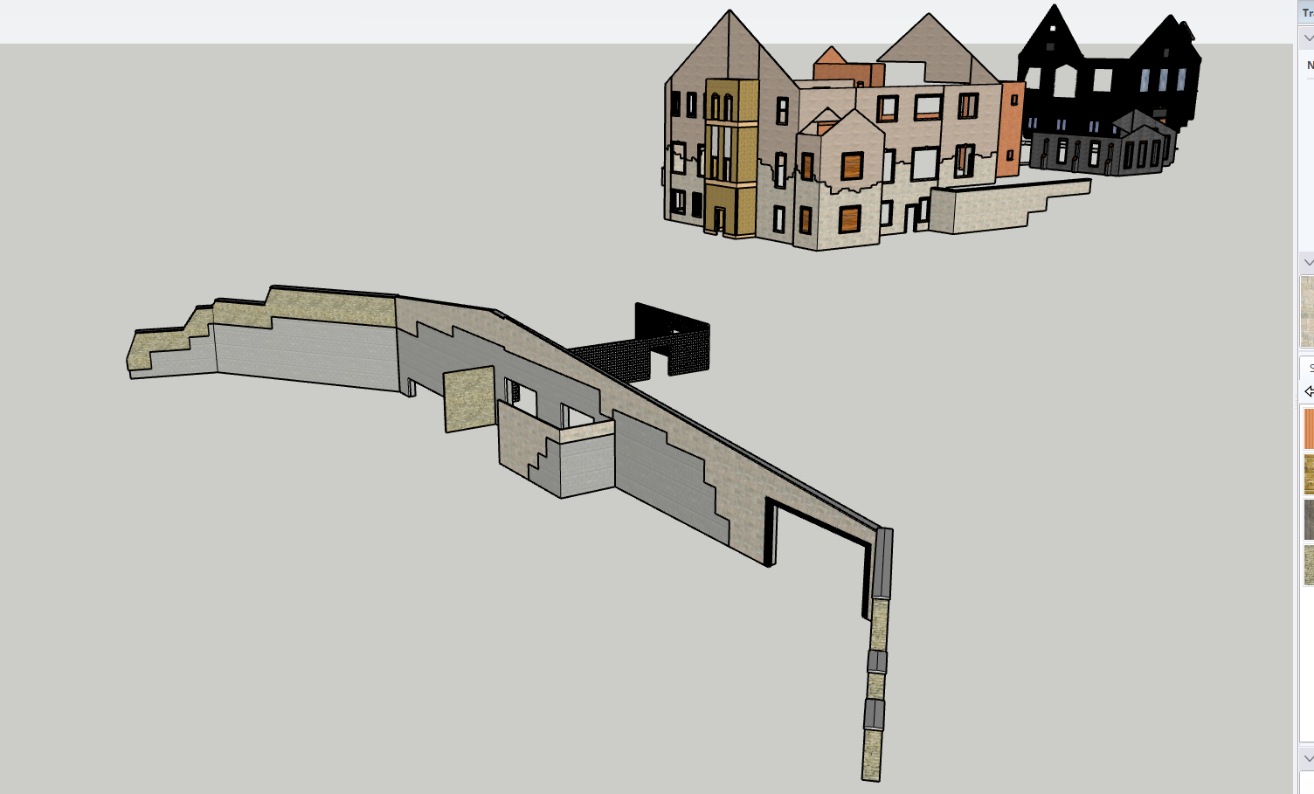Open the Select tab in the Materials panel
The width and height of the screenshot is (1314, 794).
(1310, 368)
